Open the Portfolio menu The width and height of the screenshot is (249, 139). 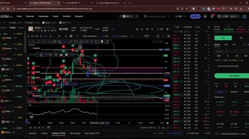click(66, 16)
